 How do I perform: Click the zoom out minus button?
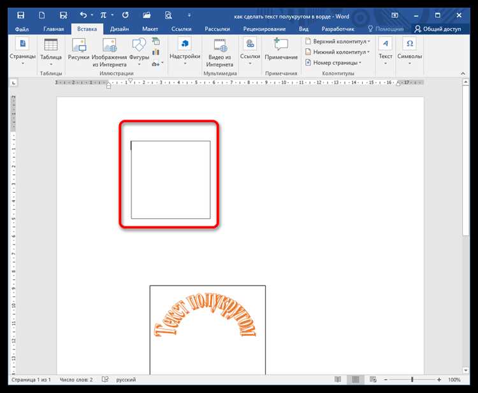(x=386, y=380)
